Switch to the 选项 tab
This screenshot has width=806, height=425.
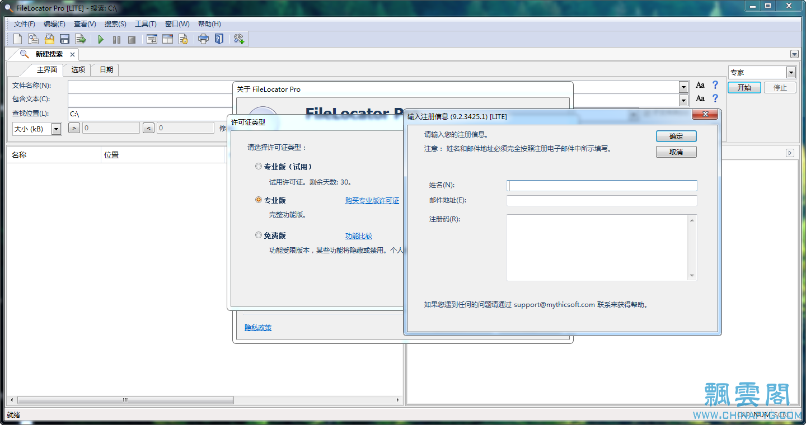tap(78, 70)
